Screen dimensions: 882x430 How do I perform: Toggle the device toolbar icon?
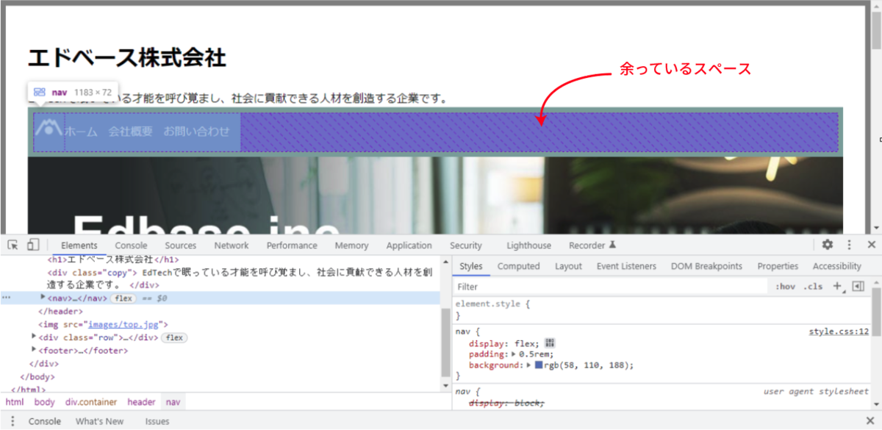point(33,246)
